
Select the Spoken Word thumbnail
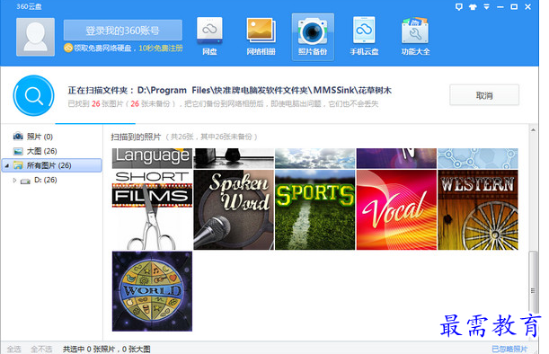click(234, 209)
